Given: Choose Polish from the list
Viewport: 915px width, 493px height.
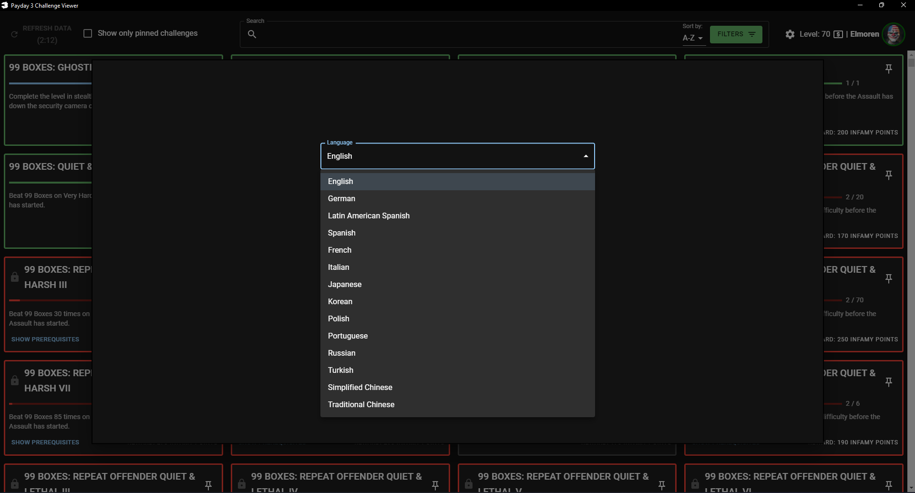Looking at the screenshot, I should point(457,319).
